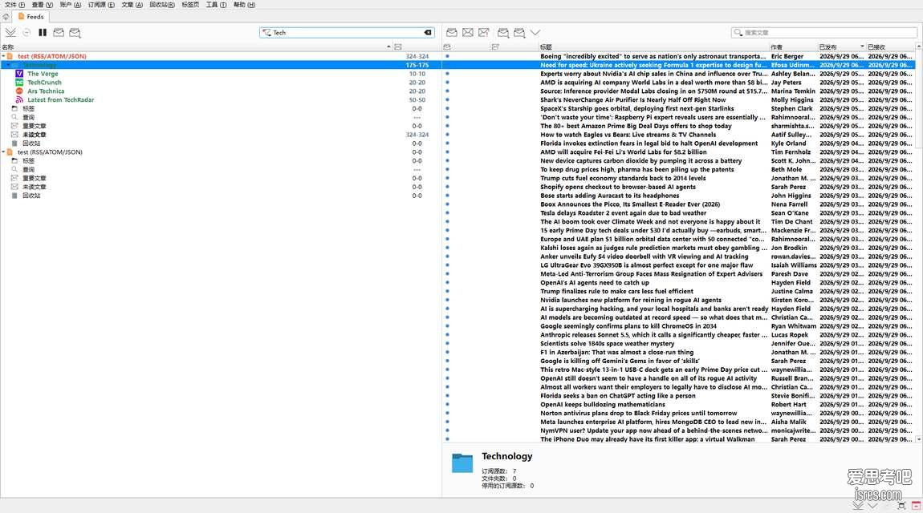The width and height of the screenshot is (923, 513).
Task: Open 账户 (A) menu
Action: point(71,5)
